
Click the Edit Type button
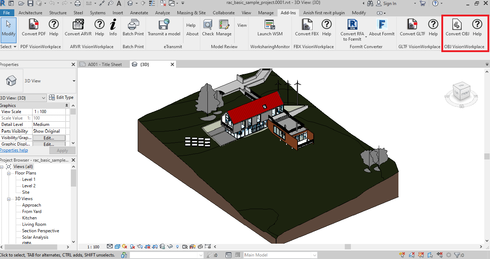pyautogui.click(x=61, y=97)
